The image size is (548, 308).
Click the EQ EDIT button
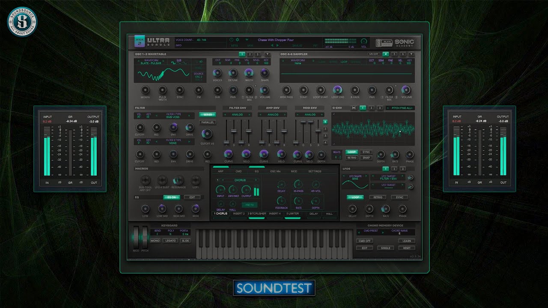(x=192, y=197)
